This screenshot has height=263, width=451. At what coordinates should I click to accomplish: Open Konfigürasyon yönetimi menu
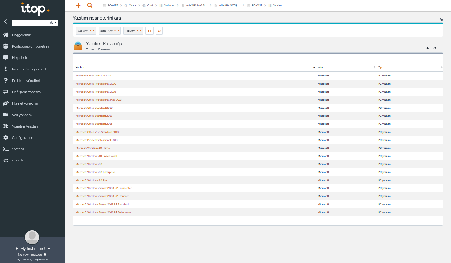(30, 46)
